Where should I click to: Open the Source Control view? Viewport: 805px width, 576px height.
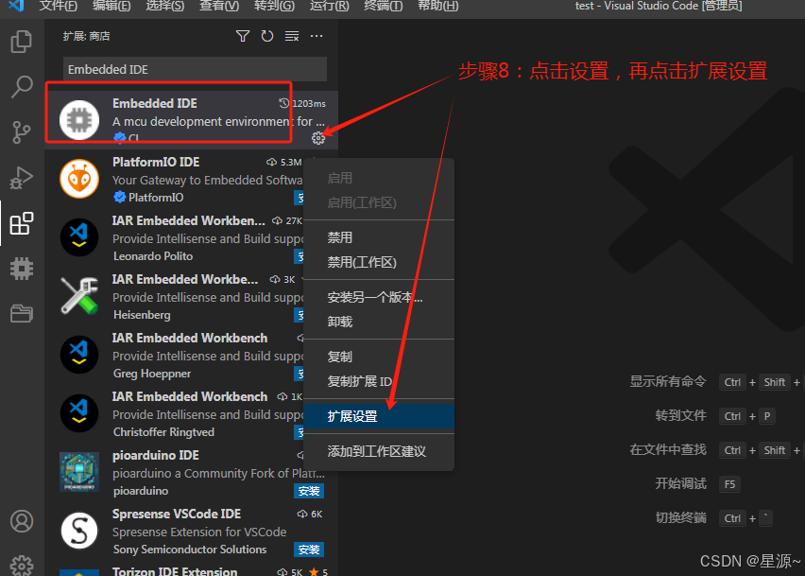pyautogui.click(x=21, y=132)
